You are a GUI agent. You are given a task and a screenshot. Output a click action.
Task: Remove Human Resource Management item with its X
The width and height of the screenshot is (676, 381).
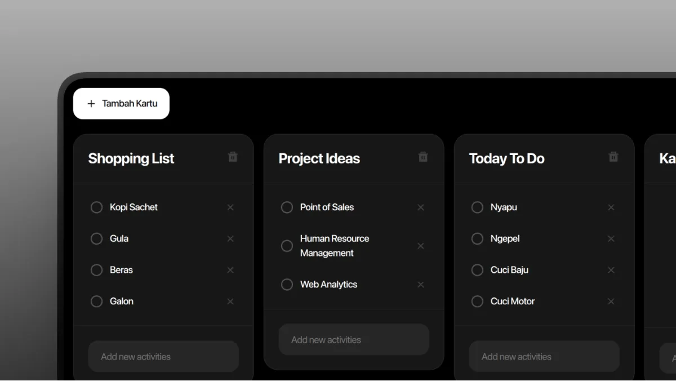pos(421,246)
